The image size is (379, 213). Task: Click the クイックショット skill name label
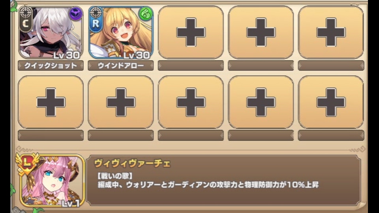coord(51,65)
